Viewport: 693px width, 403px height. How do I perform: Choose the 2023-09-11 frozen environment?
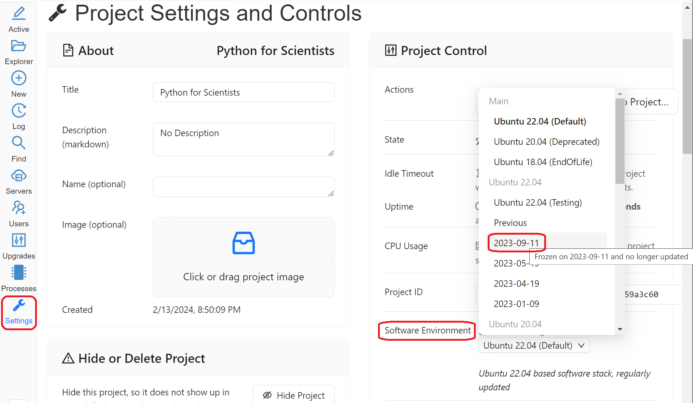point(516,243)
